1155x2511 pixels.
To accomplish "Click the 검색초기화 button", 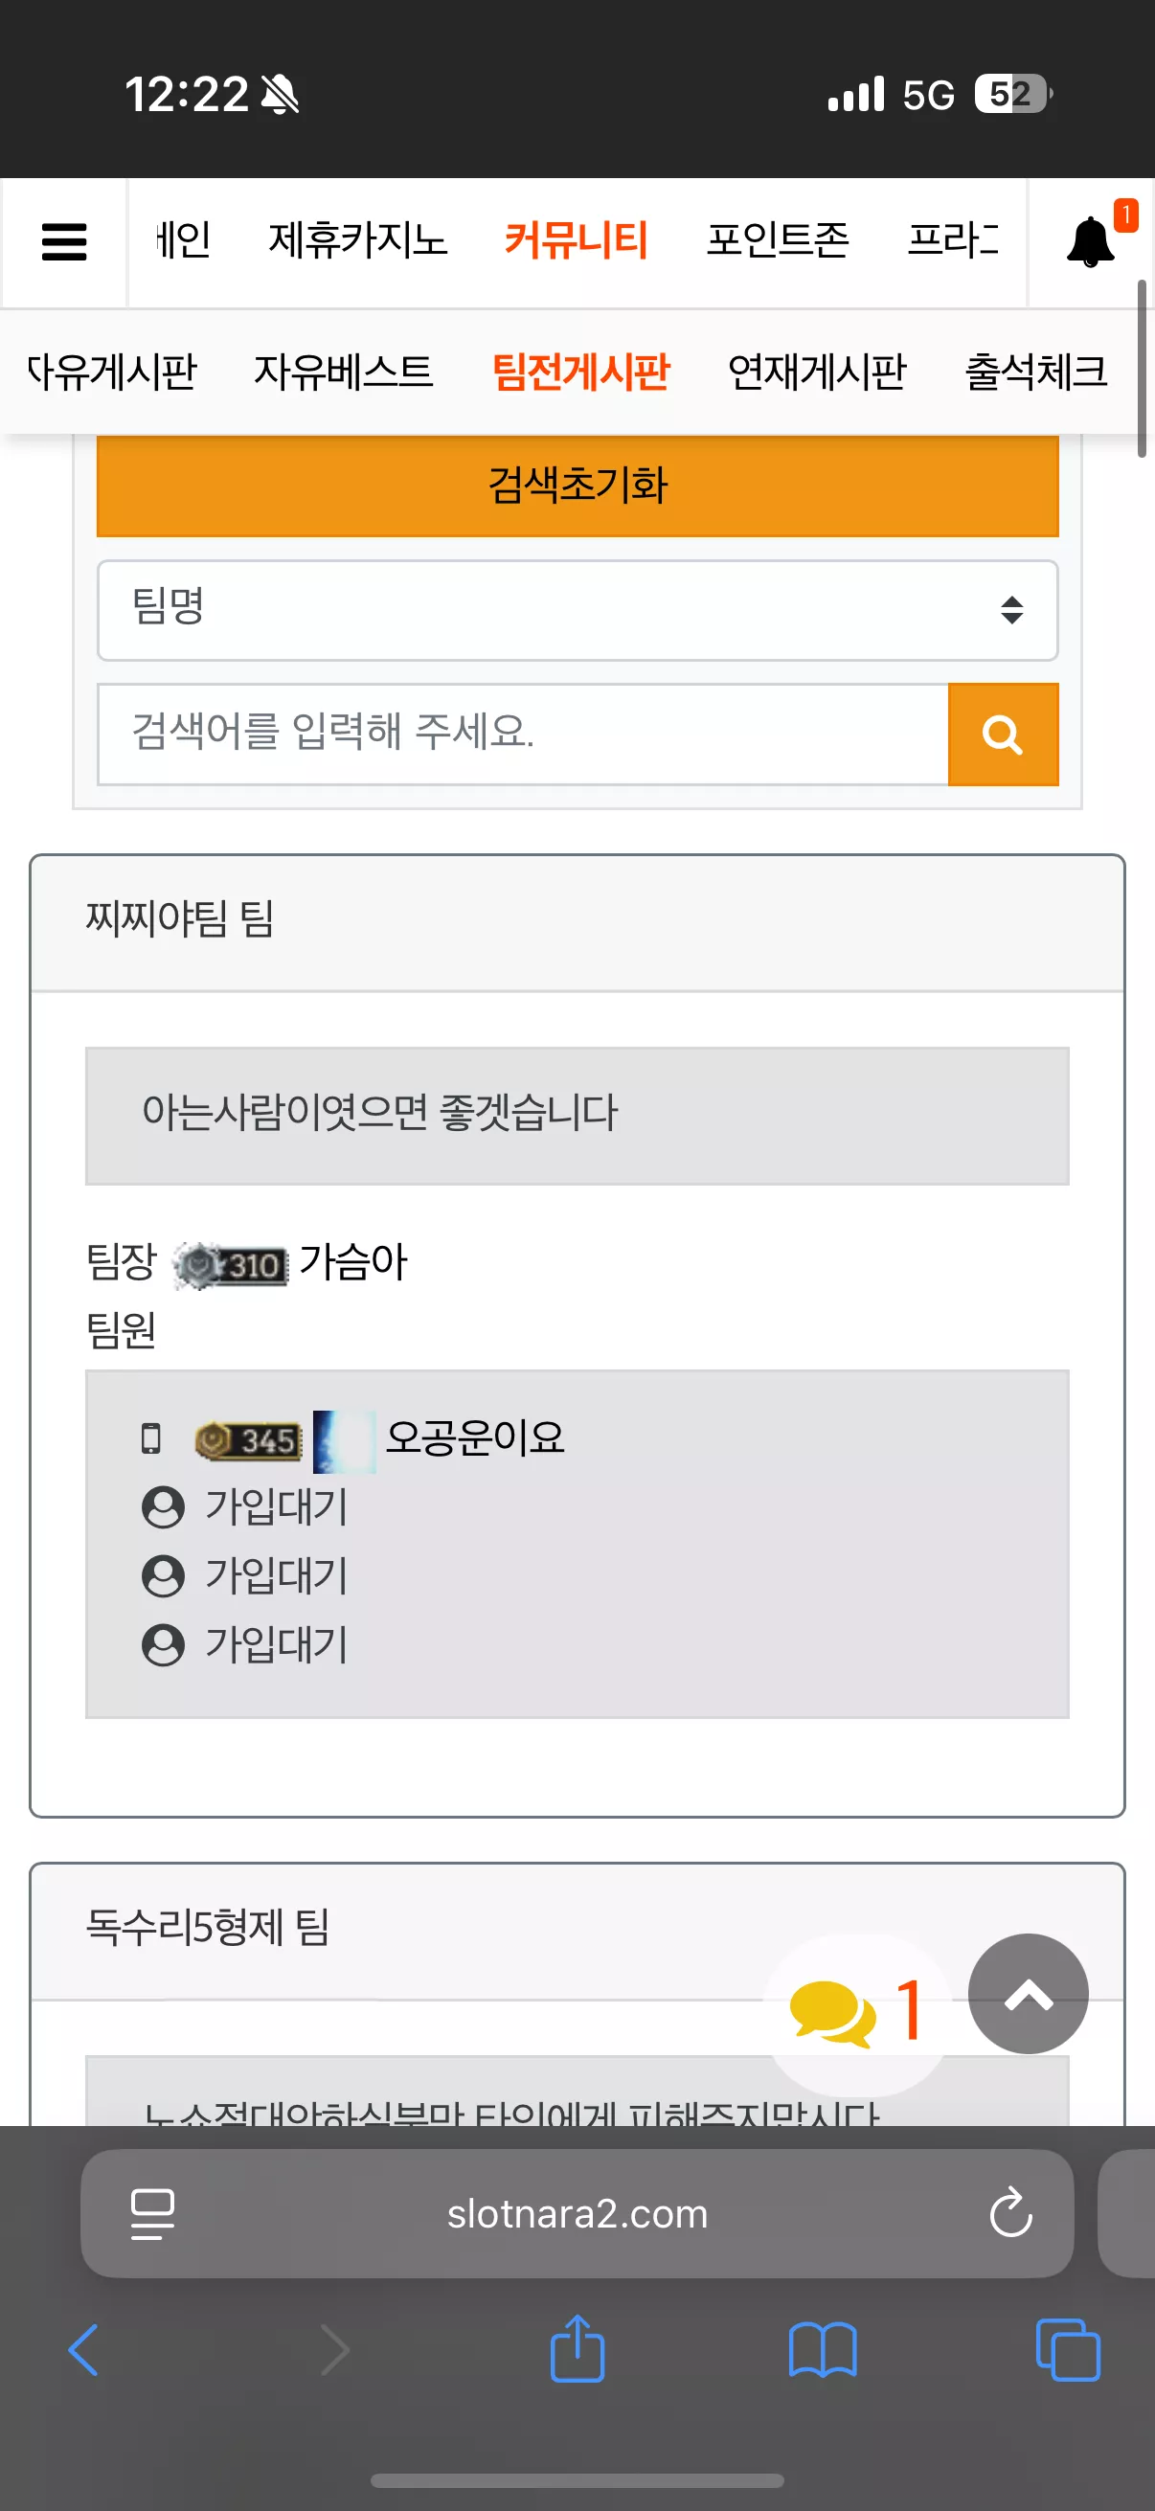I will click(x=577, y=486).
